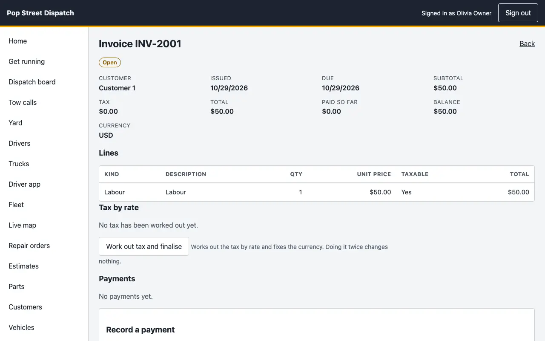Go to Get running page
This screenshot has width=545, height=341.
click(x=26, y=61)
